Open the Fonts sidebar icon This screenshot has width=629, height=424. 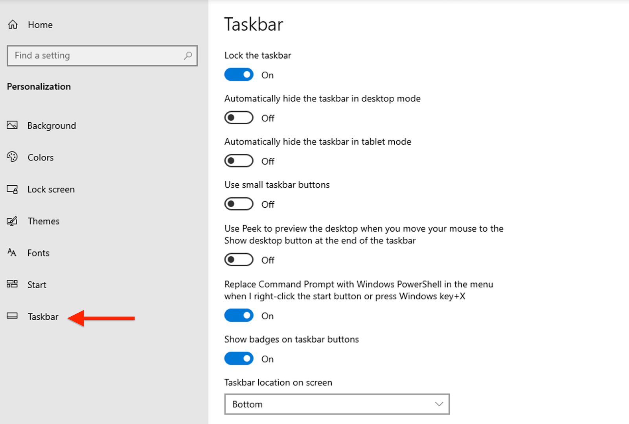(12, 253)
